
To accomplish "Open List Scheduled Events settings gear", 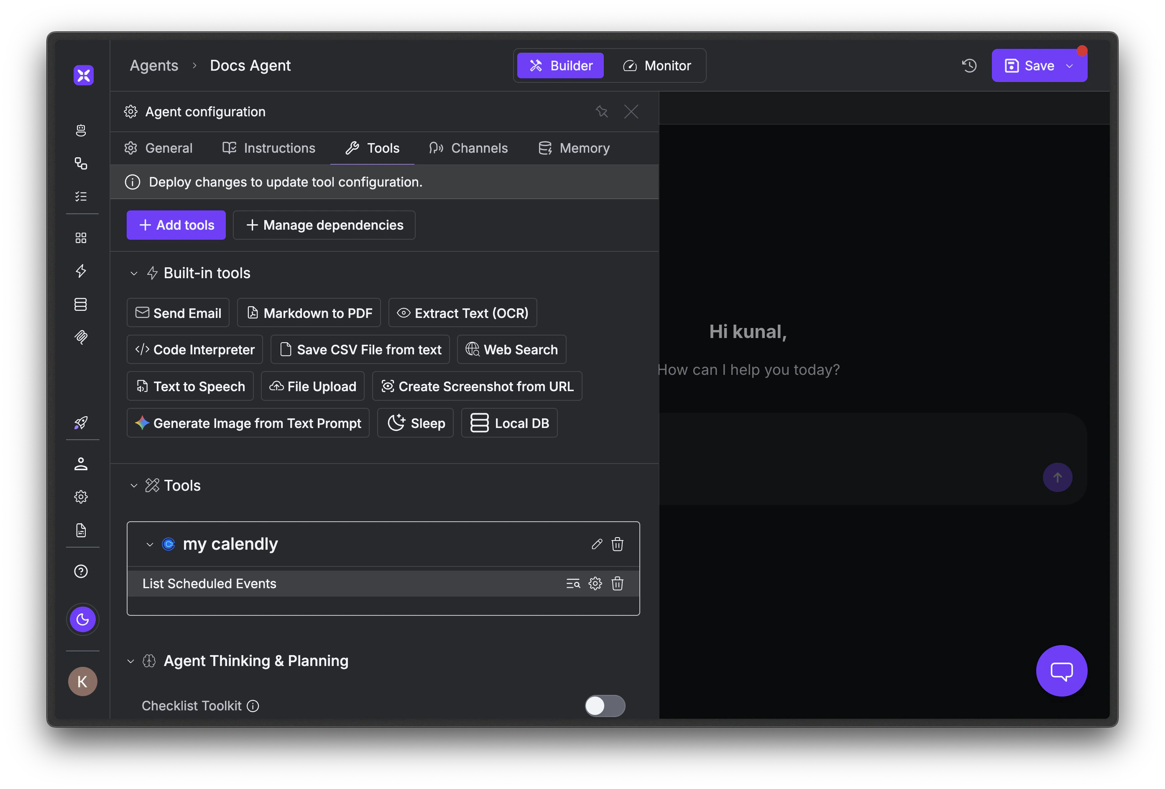I will 595,583.
